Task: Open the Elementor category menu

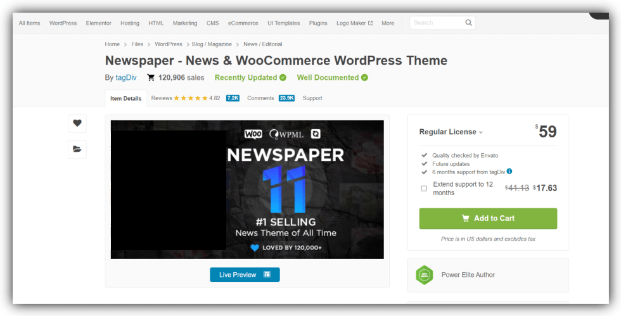Action: click(99, 23)
